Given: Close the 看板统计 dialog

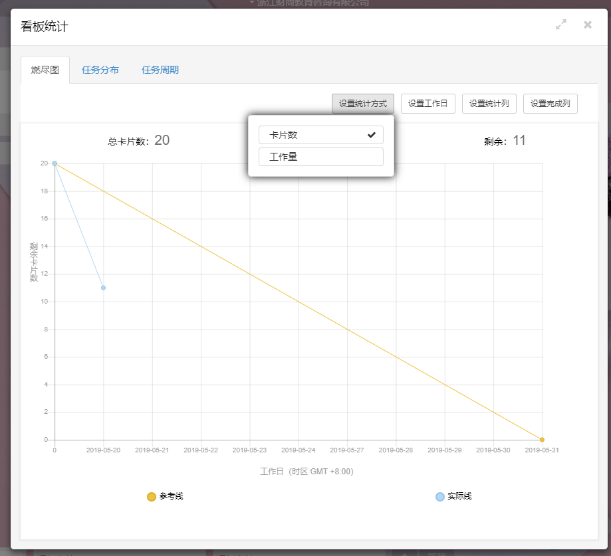Looking at the screenshot, I should tap(588, 25).
